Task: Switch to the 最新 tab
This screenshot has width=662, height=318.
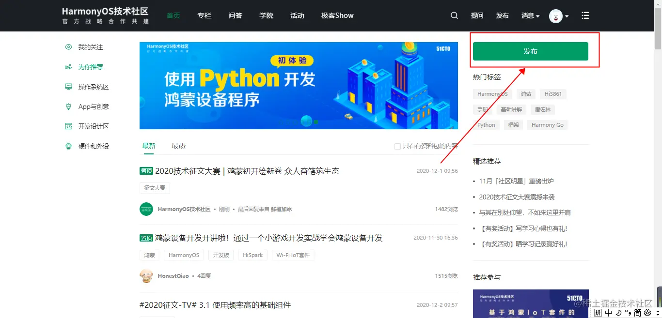Action: pos(149,146)
